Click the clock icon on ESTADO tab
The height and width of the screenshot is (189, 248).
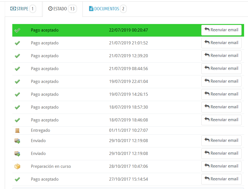point(50,9)
